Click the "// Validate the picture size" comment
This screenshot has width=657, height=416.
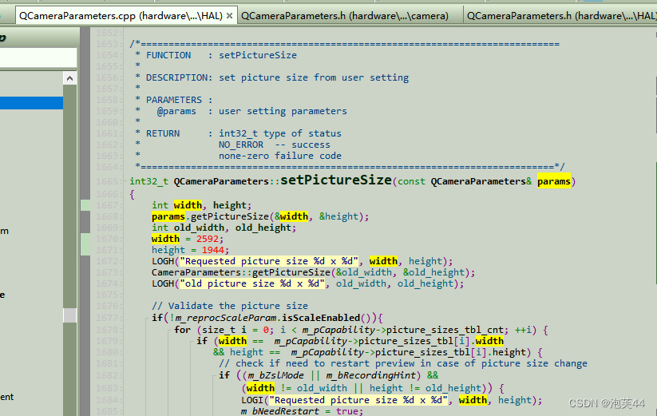230,306
